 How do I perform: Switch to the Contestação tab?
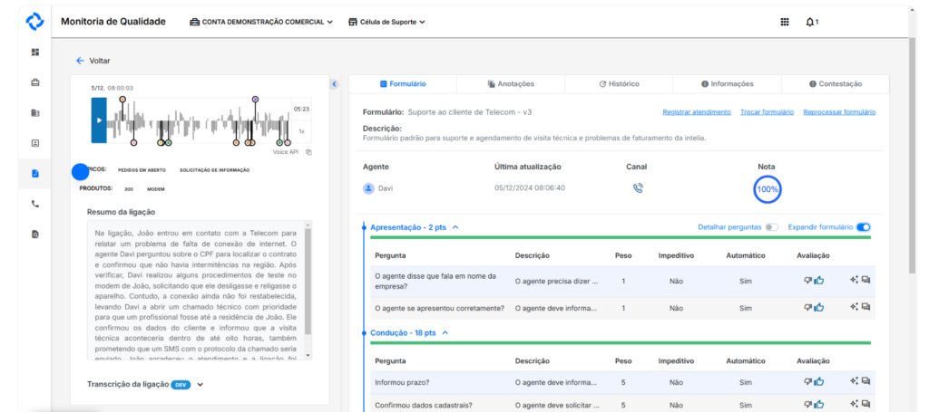click(835, 83)
